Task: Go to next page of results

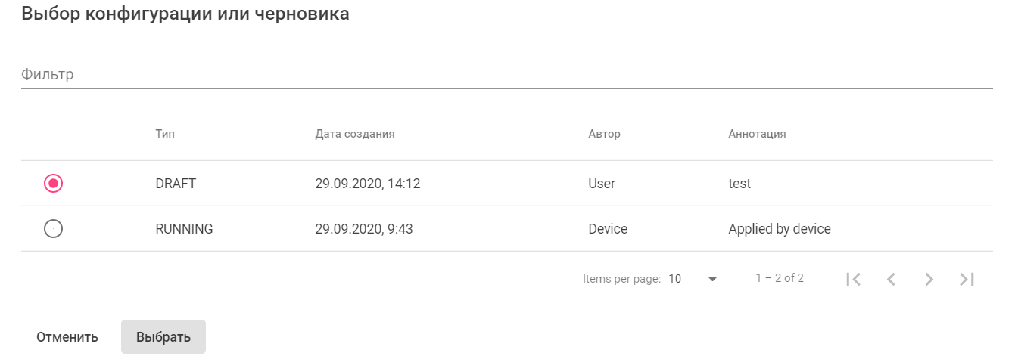Action: pos(929,279)
